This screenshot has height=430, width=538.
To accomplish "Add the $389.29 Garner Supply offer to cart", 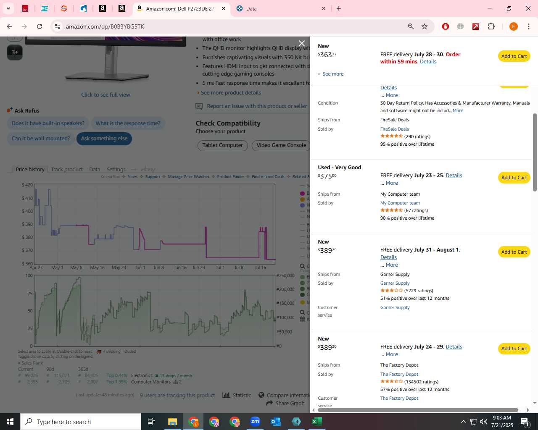I will 514,252.
